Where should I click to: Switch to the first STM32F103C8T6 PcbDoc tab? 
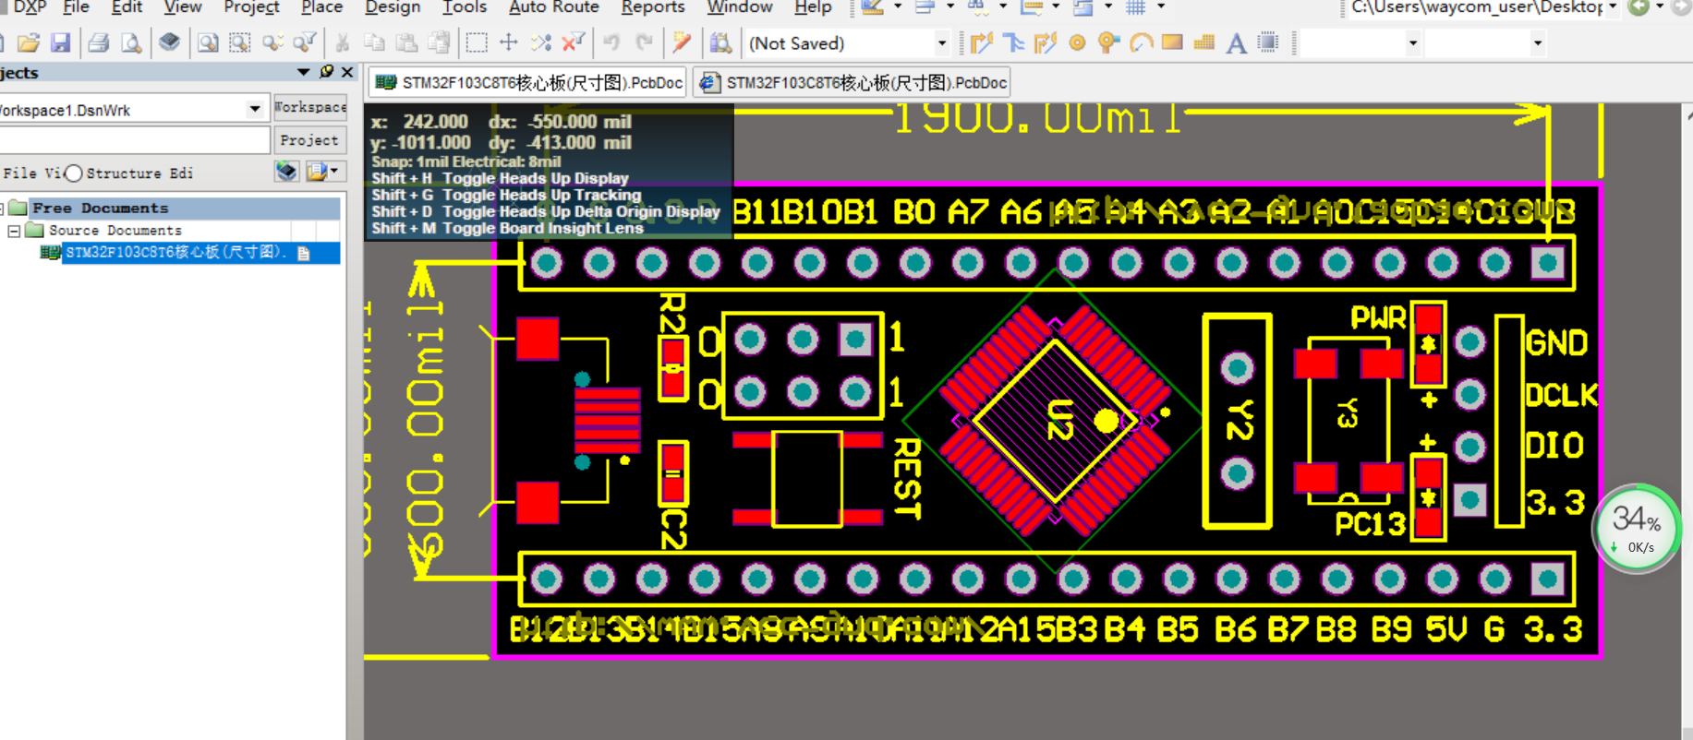tap(529, 83)
